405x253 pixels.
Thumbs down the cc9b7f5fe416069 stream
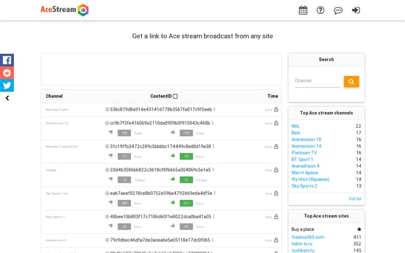click(x=111, y=132)
